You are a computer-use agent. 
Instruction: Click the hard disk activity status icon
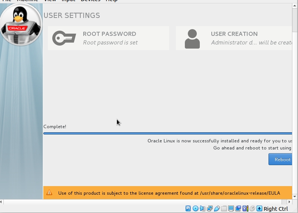point(188,209)
